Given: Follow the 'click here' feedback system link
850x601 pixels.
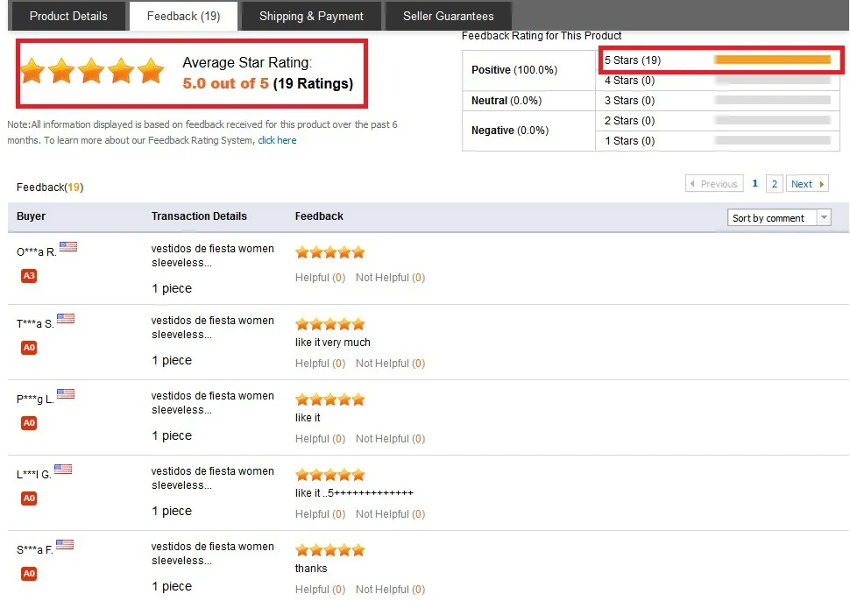Looking at the screenshot, I should coord(277,140).
